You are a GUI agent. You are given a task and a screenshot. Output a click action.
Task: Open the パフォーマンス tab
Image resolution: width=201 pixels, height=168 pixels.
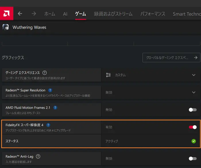point(152,14)
